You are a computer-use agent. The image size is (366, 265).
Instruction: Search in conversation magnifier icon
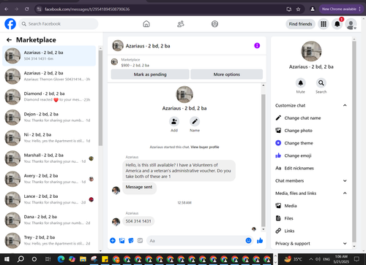[321, 83]
